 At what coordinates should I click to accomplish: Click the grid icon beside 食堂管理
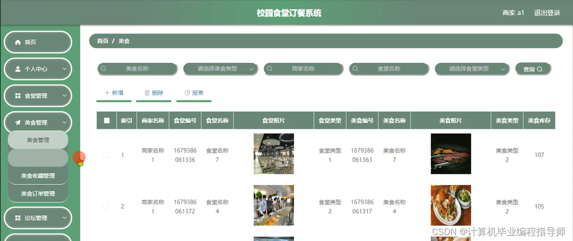point(18,96)
